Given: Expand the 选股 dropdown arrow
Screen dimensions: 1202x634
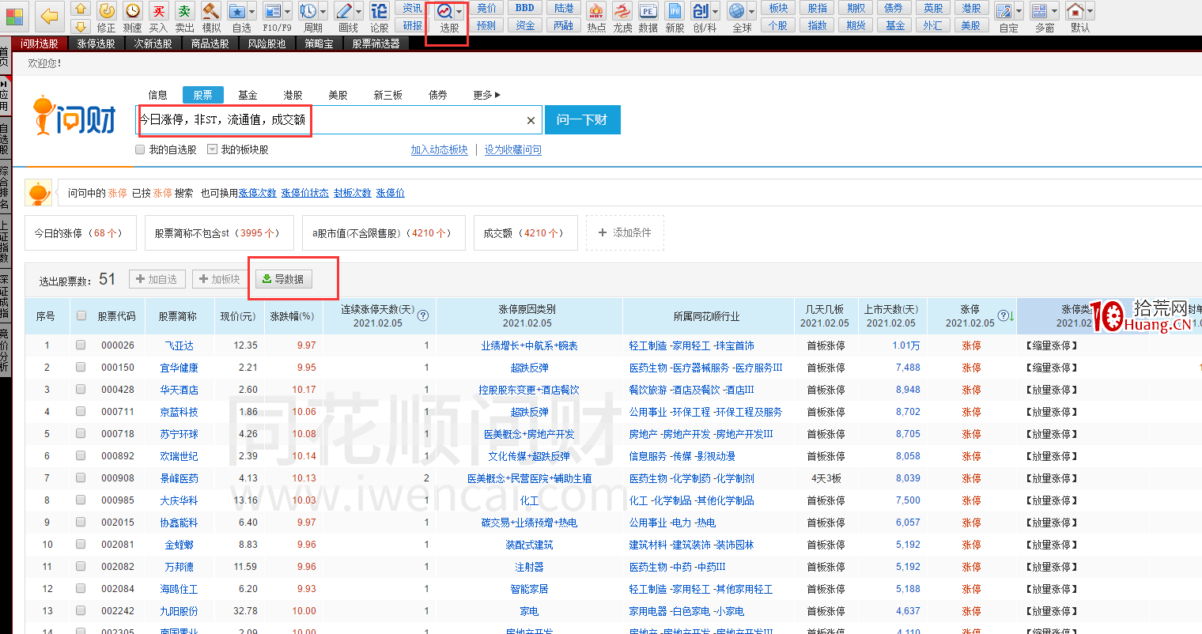Looking at the screenshot, I should pos(459,12).
